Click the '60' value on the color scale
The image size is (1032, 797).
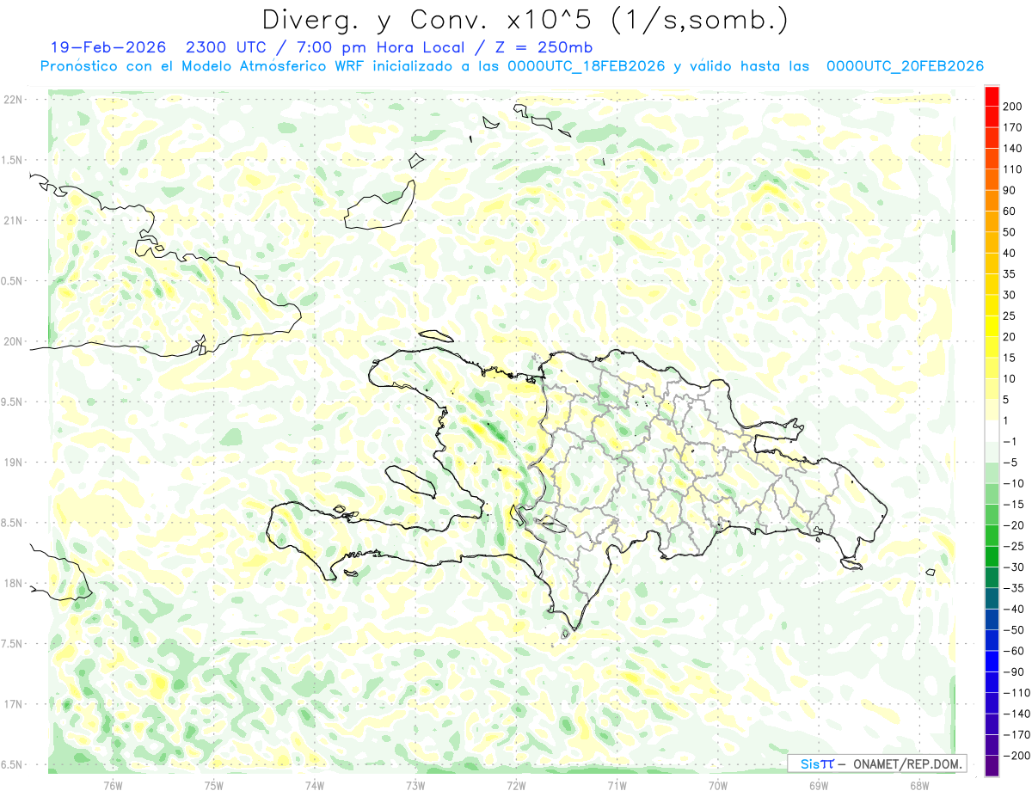point(1010,211)
